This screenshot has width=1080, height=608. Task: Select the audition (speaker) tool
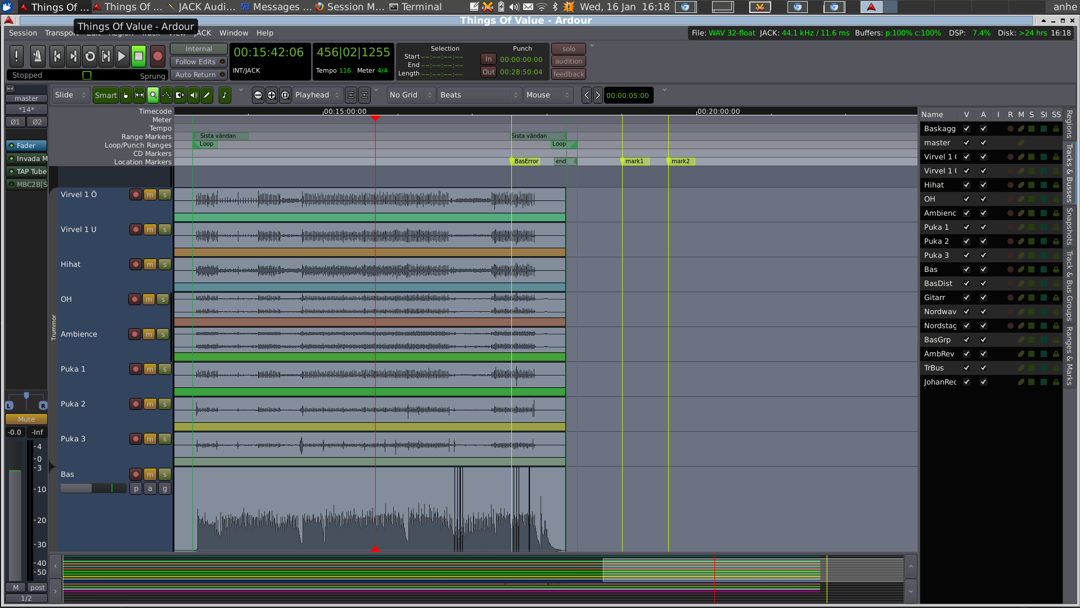193,95
